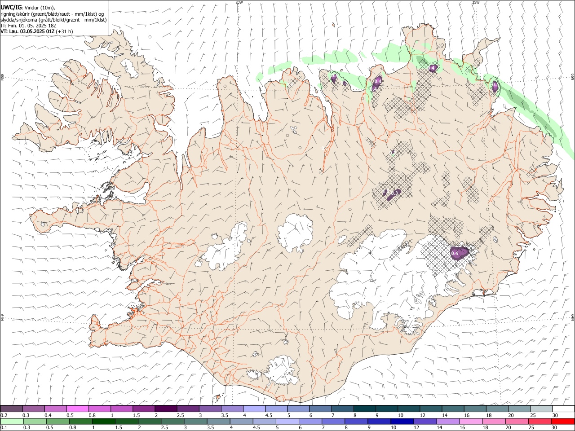Image resolution: width=575 pixels, height=431 pixels.
Task: Select the 7 mm periwinkle rainfall legend swatch
Action: point(333,422)
